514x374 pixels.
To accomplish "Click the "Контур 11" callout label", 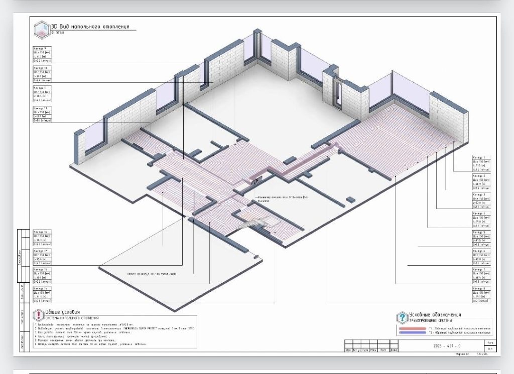I will (x=42, y=94).
